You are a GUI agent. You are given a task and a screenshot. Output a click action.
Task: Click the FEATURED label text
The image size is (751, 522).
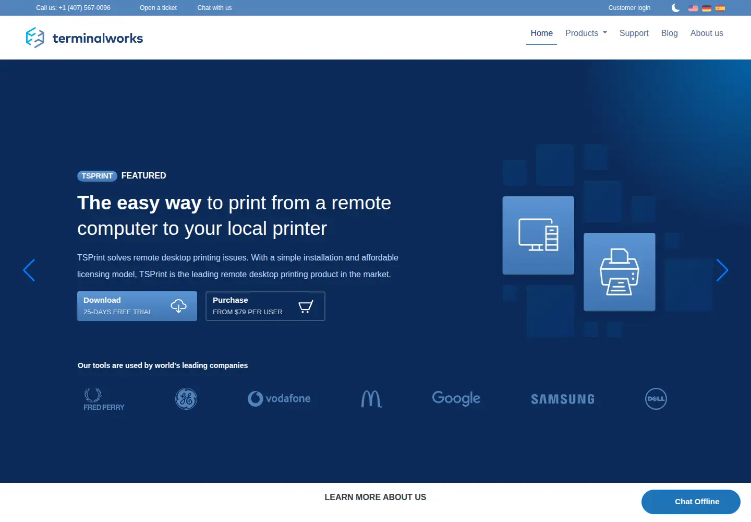[x=143, y=176]
